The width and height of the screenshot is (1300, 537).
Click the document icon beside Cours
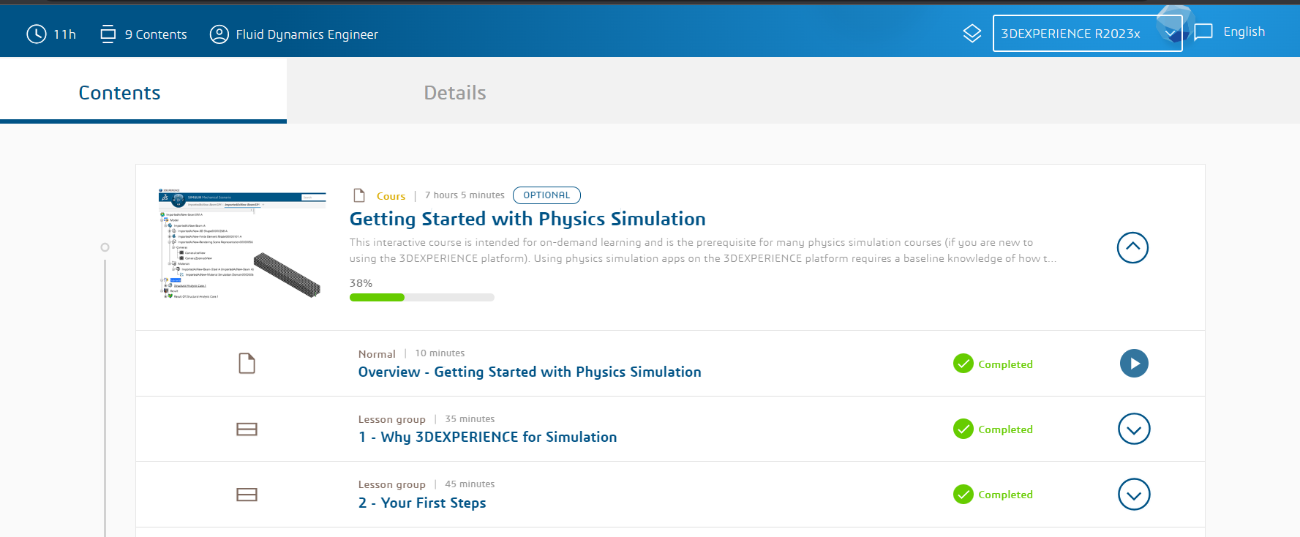tap(359, 195)
